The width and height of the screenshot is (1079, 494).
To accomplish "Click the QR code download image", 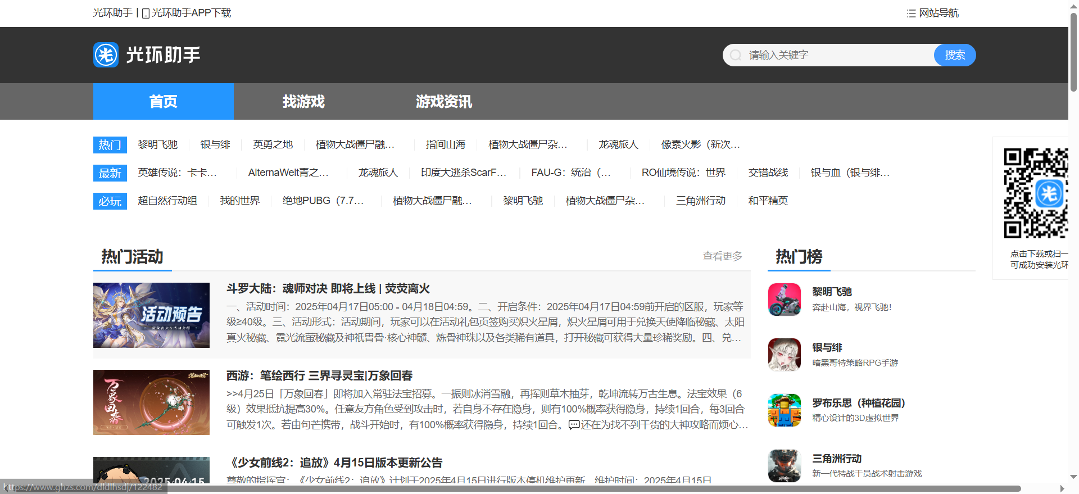I will [x=1035, y=193].
